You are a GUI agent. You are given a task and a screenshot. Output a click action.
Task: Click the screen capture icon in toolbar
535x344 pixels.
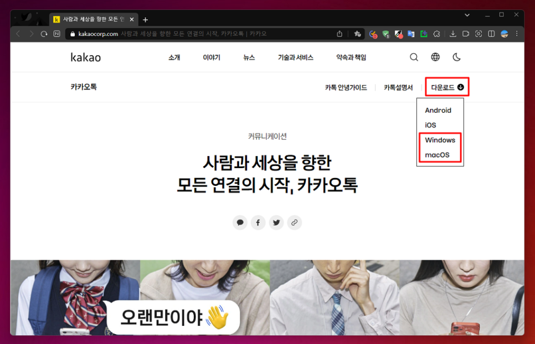coord(479,34)
